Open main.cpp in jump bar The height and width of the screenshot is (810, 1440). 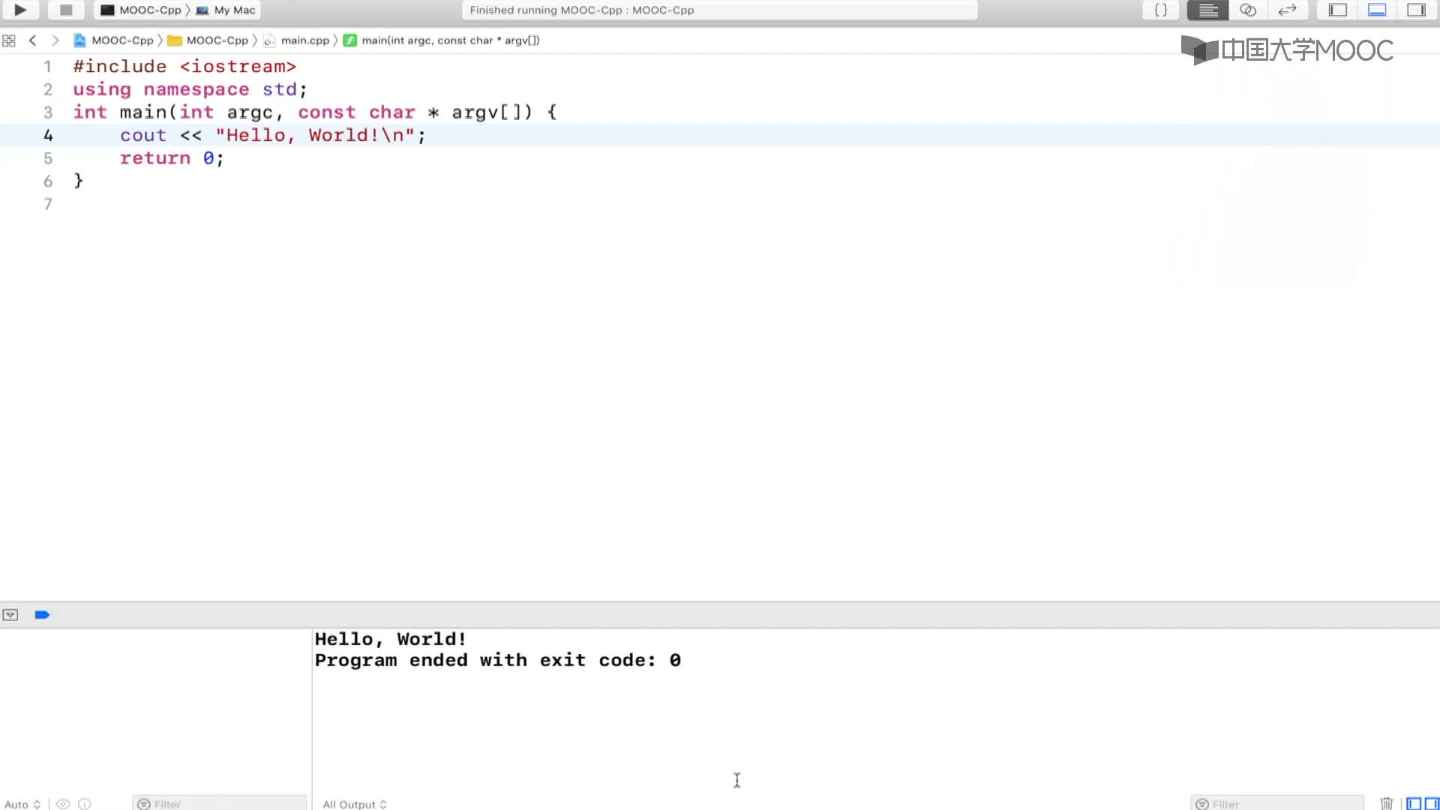pyautogui.click(x=296, y=40)
